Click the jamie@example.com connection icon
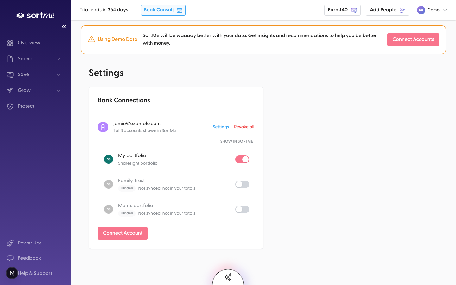Viewport: 456px width, 285px height. (103, 127)
